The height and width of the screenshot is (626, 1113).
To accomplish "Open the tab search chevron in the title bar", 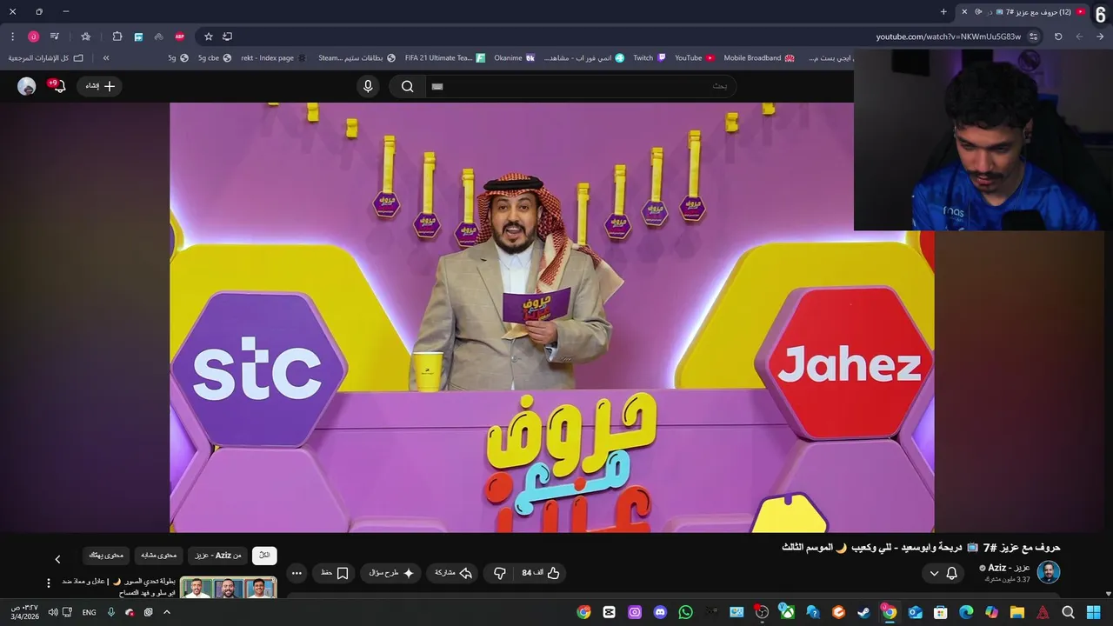I will [x=1101, y=12].
